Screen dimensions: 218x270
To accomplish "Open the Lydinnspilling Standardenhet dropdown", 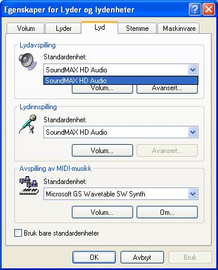I will coord(121,132).
